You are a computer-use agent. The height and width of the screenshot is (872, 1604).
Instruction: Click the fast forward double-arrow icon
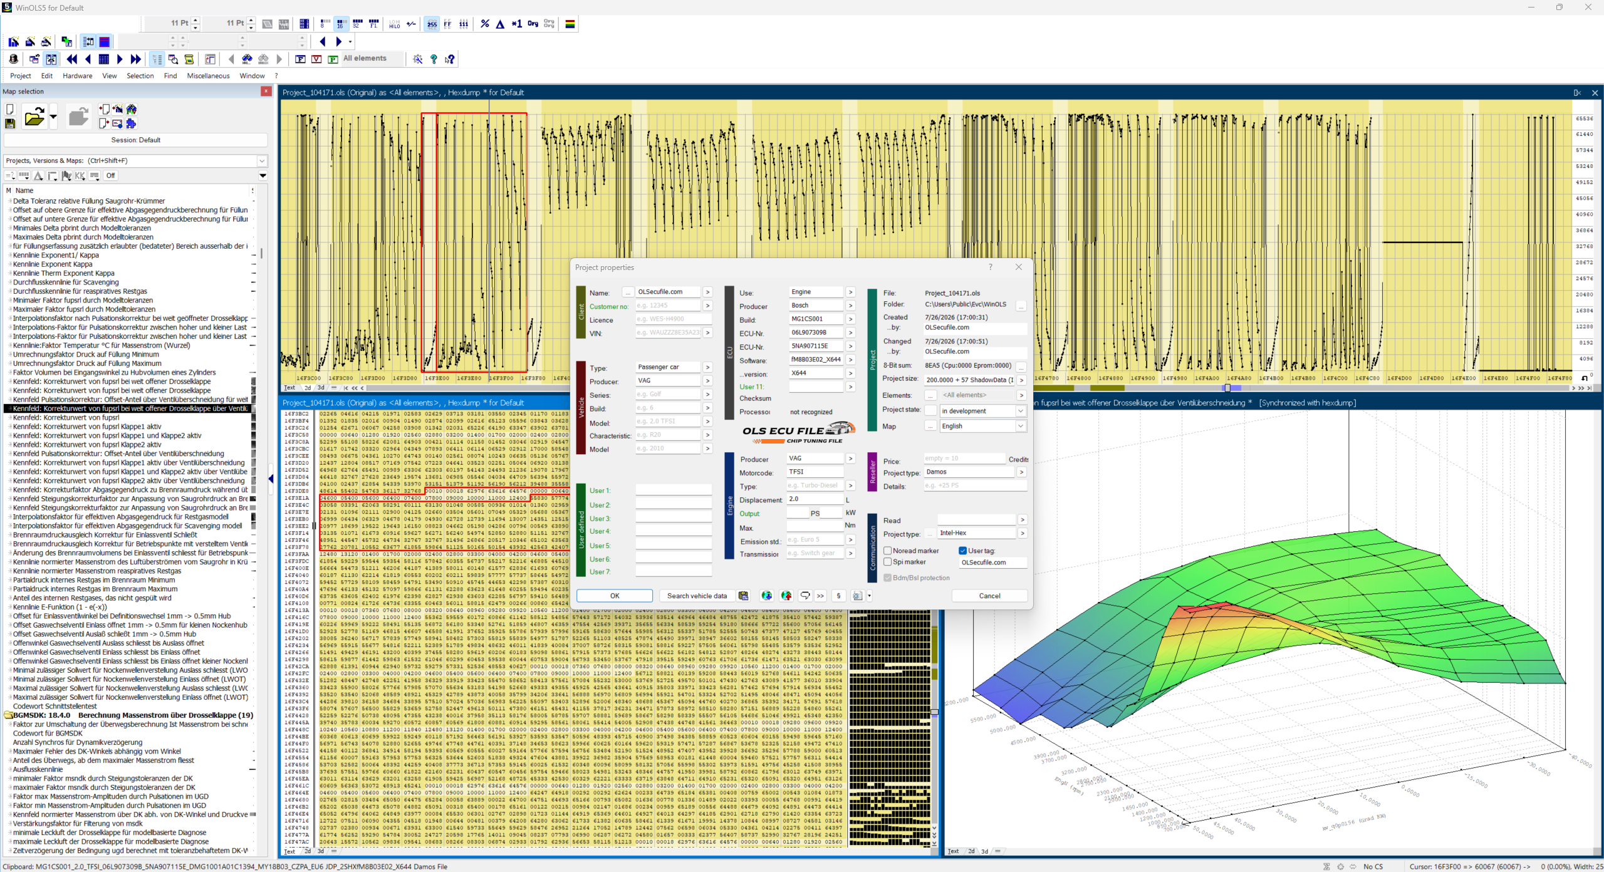[x=136, y=59]
